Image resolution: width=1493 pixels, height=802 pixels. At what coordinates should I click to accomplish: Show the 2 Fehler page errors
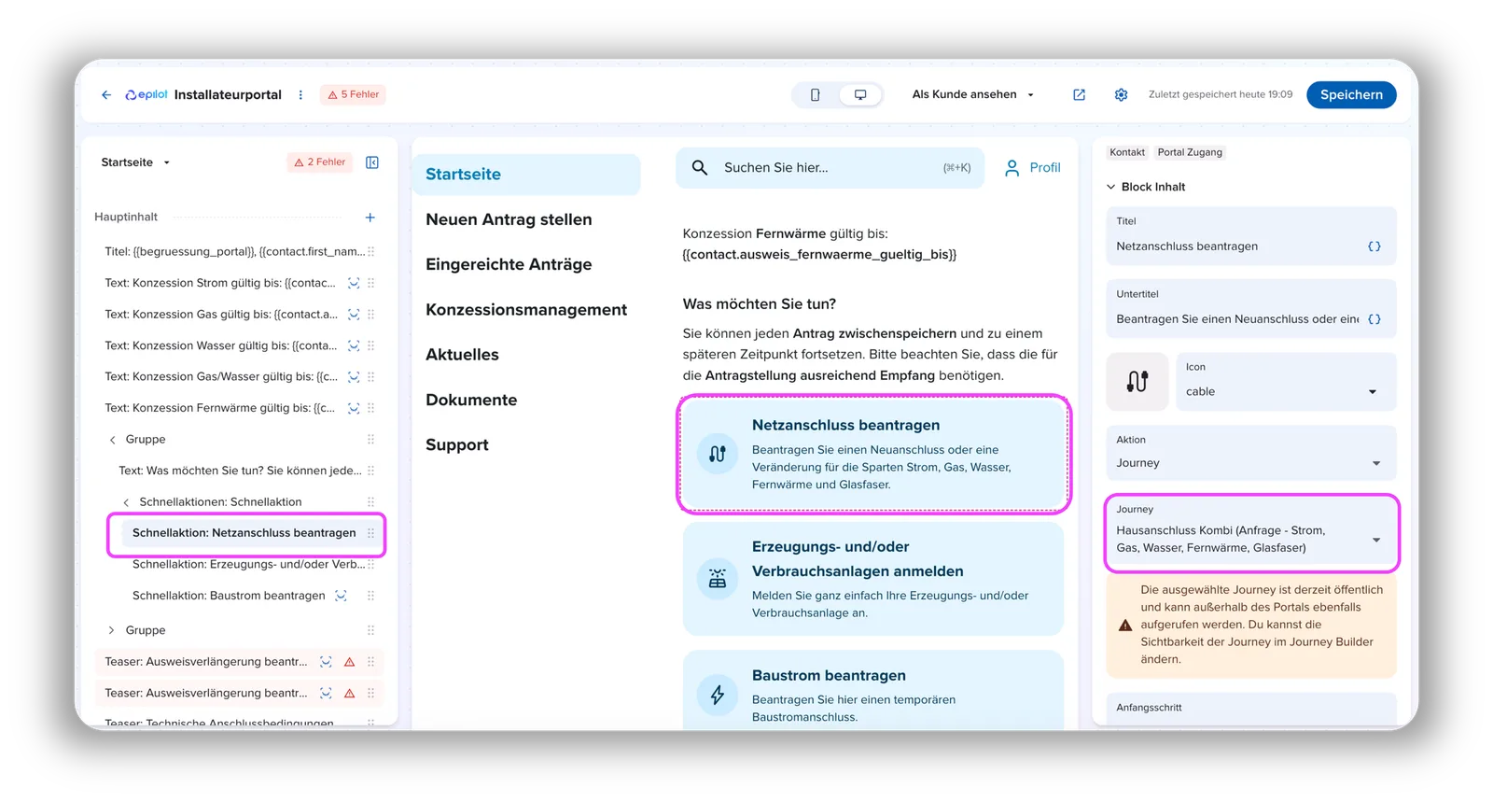[x=320, y=162]
